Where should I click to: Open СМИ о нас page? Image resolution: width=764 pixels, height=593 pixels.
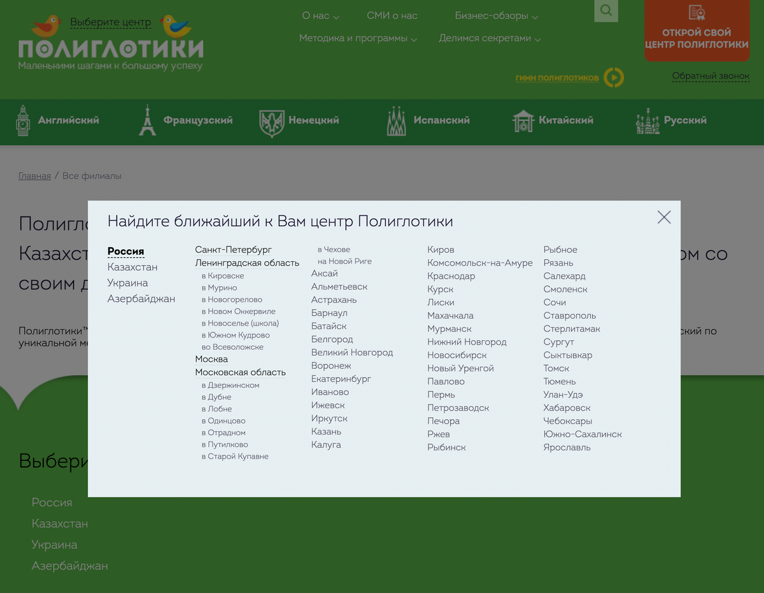click(x=392, y=16)
